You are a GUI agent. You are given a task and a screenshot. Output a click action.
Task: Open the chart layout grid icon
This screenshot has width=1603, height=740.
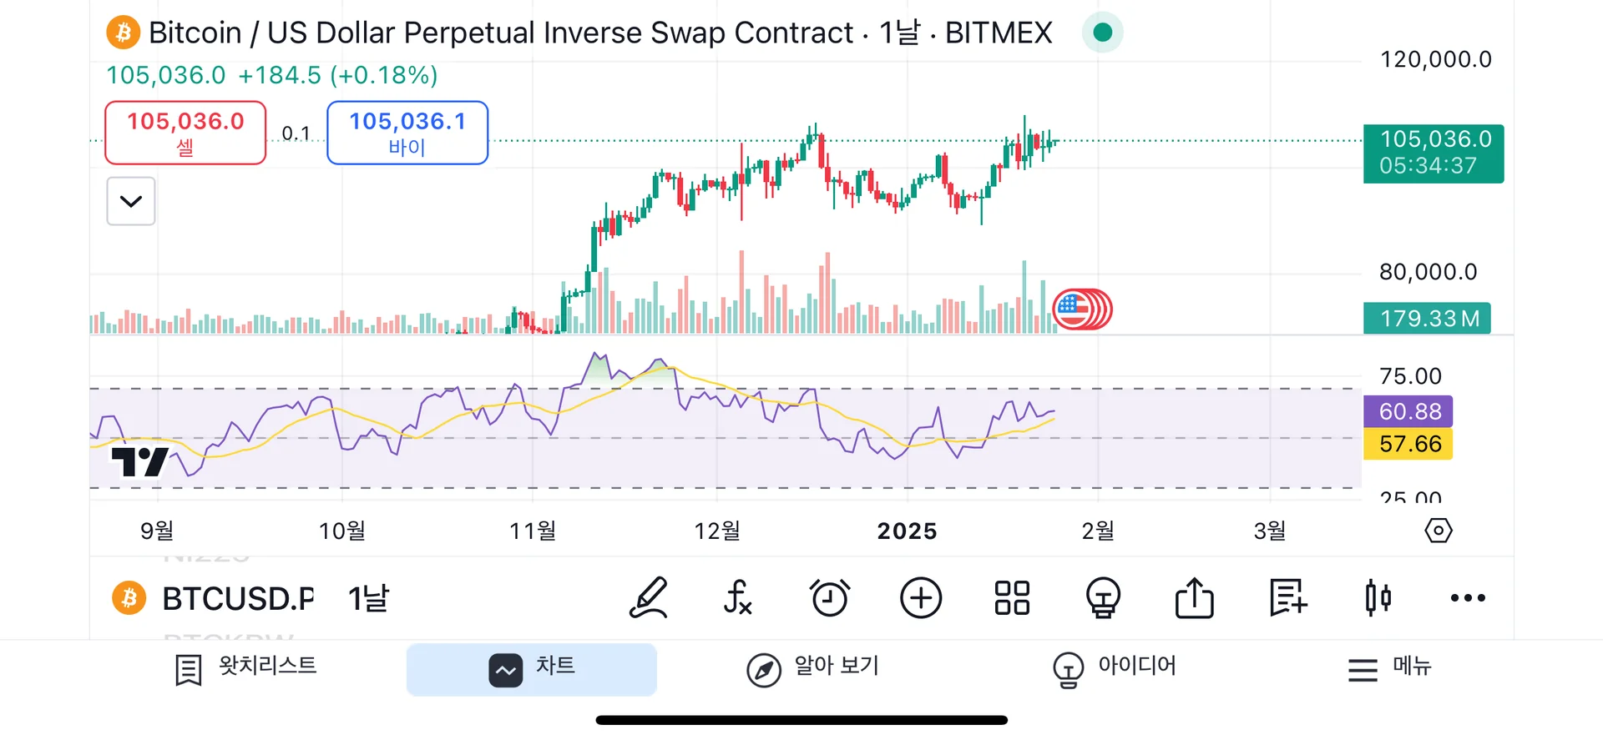[1012, 598]
